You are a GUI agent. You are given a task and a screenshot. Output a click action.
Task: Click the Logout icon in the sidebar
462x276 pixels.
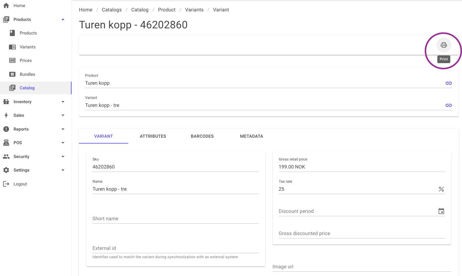tap(6, 184)
